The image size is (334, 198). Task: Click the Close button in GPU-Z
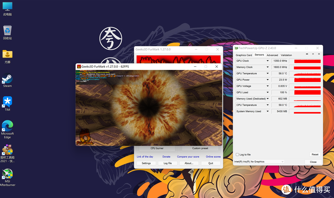(313, 162)
